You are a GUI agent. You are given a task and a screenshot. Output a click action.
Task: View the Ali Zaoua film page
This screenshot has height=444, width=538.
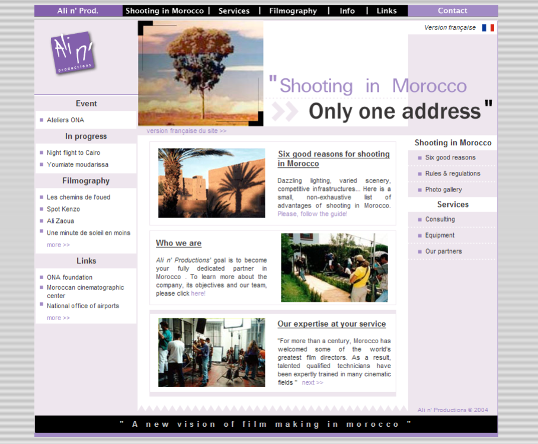[60, 221]
